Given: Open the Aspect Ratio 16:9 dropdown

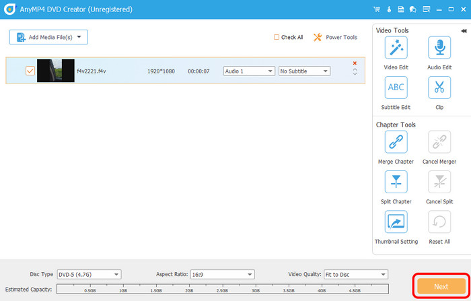Looking at the screenshot, I should 223,275.
